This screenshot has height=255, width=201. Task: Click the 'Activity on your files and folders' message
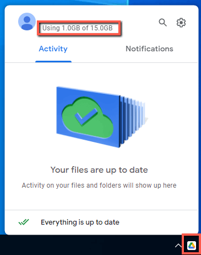point(99,185)
